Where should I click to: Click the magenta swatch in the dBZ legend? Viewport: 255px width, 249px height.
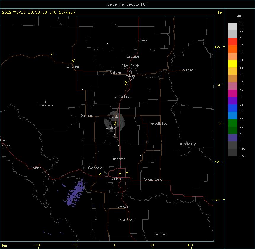coord(233,93)
